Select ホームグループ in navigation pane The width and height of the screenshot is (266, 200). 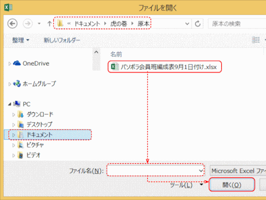tap(39, 84)
